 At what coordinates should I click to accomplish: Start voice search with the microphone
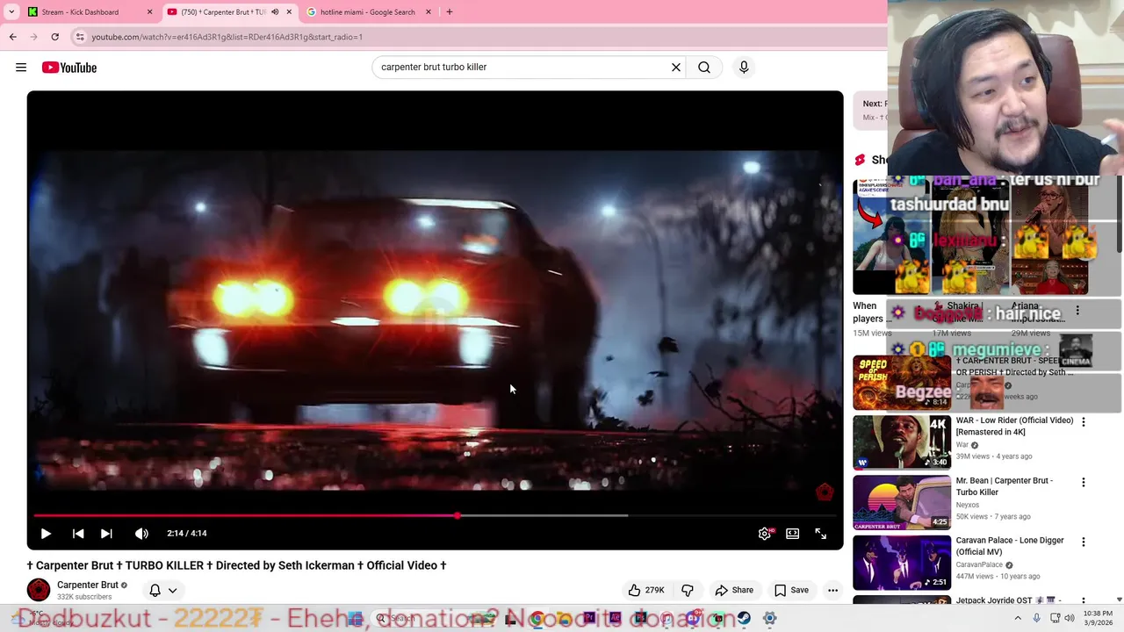744,67
